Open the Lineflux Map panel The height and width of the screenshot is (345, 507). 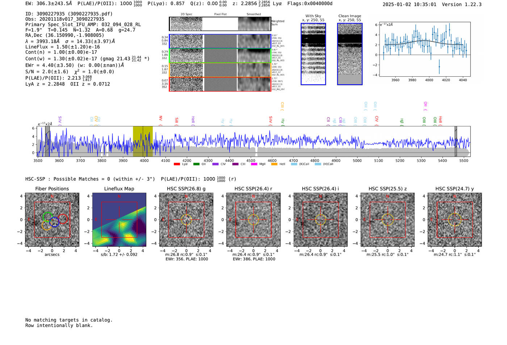coord(119,219)
